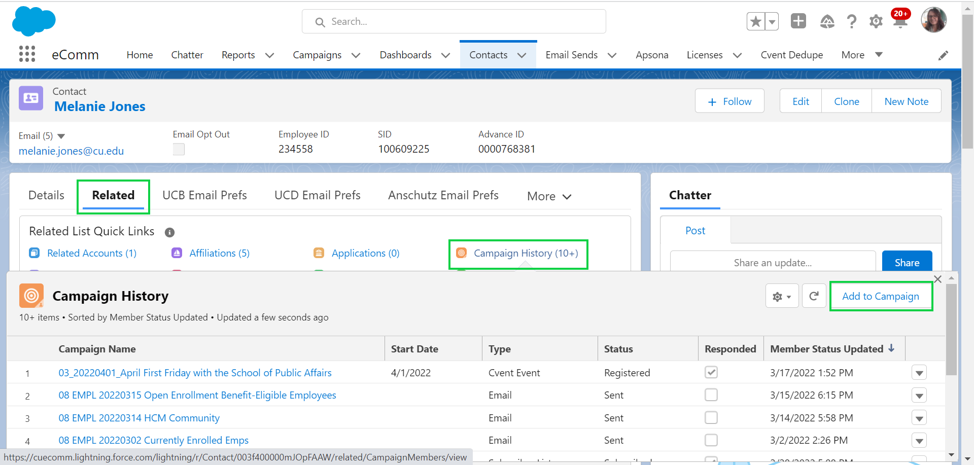This screenshot has height=465, width=974.
Task: Switch to UCB Email Prefs tab
Action: tap(204, 195)
